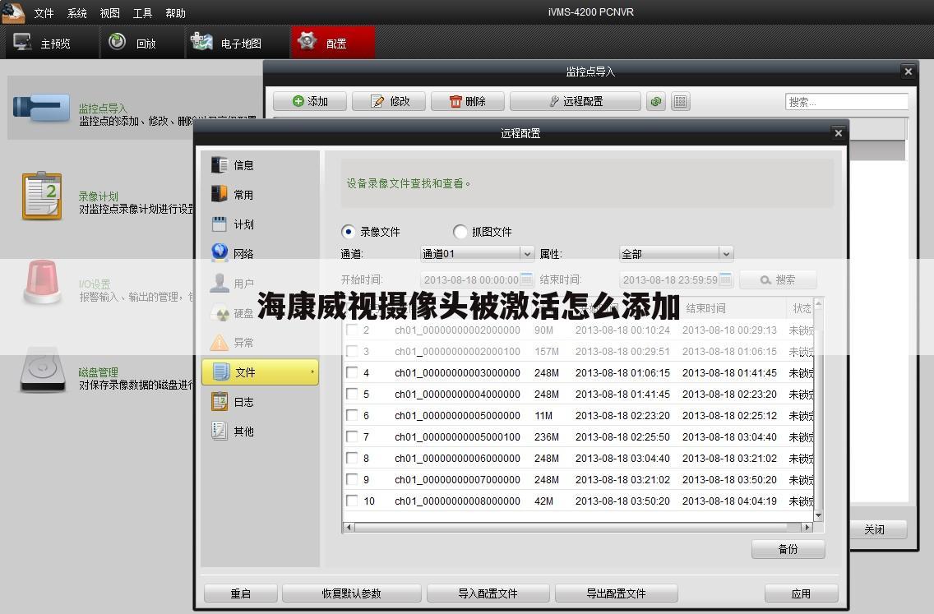The image size is (934, 614).
Task: Open the 信息 section icon in sidebar
Action: tap(220, 165)
